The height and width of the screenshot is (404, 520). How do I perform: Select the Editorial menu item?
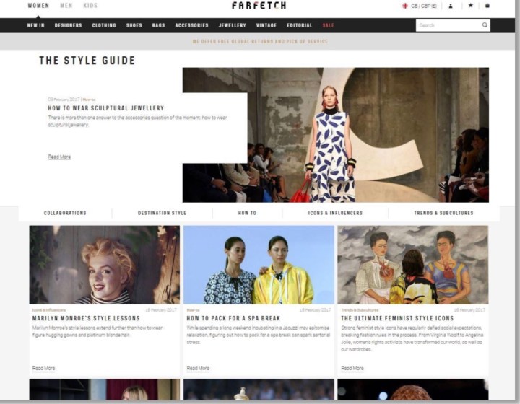click(299, 25)
